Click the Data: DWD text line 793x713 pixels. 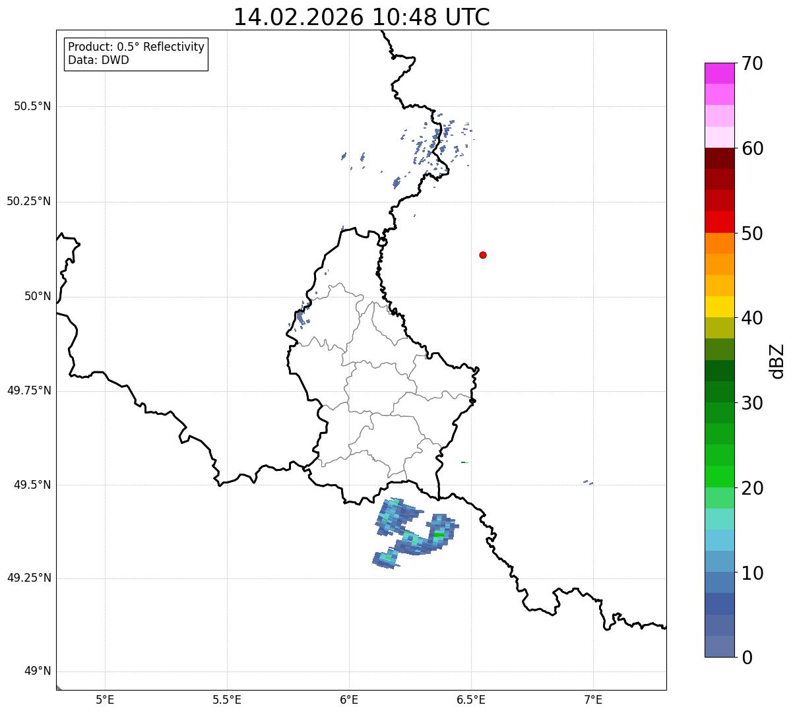pos(98,60)
